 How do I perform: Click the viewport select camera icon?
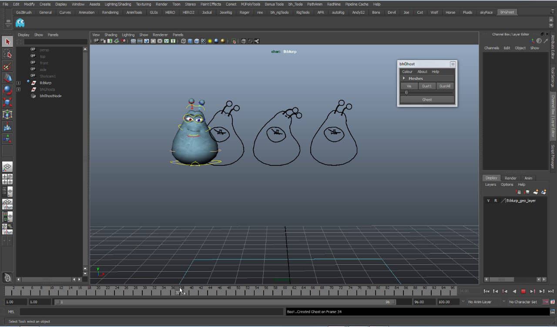click(96, 41)
